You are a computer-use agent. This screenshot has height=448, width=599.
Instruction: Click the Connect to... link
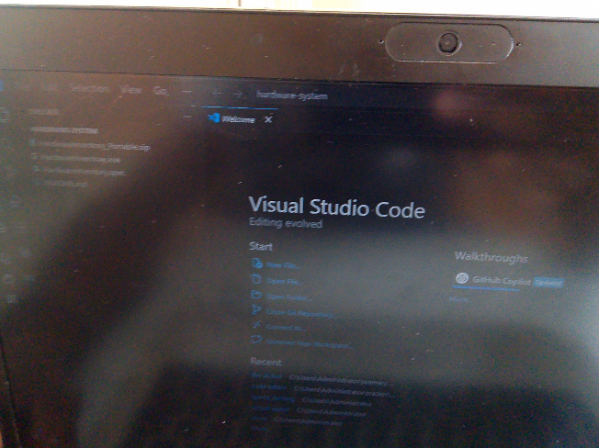pyautogui.click(x=286, y=328)
